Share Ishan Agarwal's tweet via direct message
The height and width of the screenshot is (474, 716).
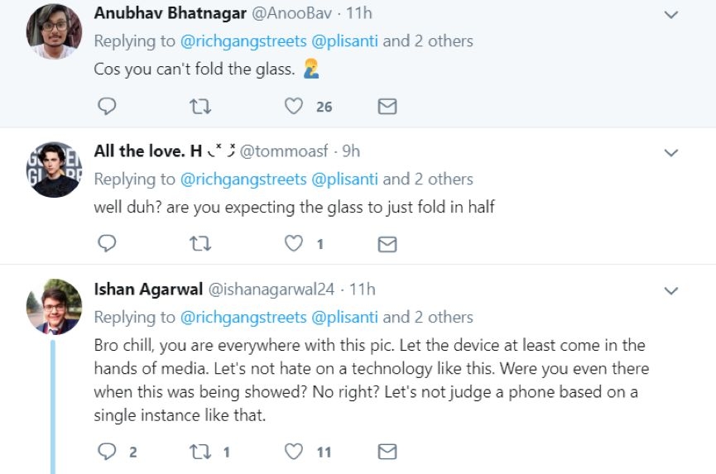[x=387, y=452]
